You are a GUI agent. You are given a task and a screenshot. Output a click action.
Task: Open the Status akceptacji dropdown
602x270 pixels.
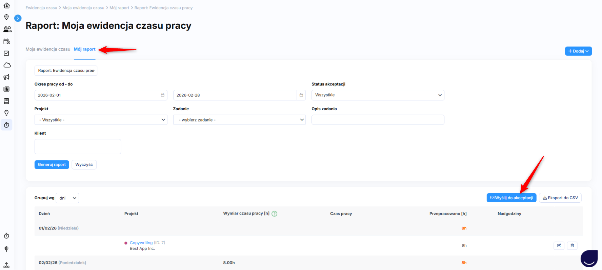click(x=378, y=95)
